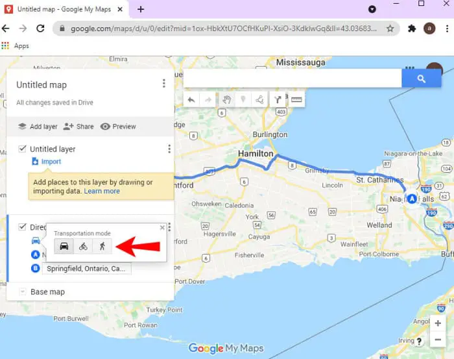Select the bicycling transportation mode
The height and width of the screenshot is (359, 454).
click(83, 246)
